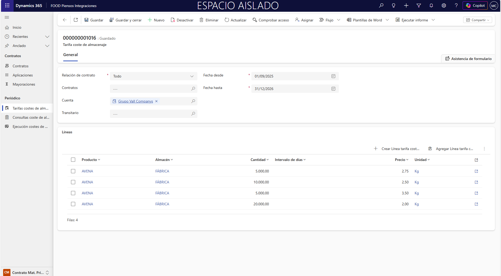Open calendar picker for Fecha desde
This screenshot has width=501, height=276.
click(x=333, y=76)
